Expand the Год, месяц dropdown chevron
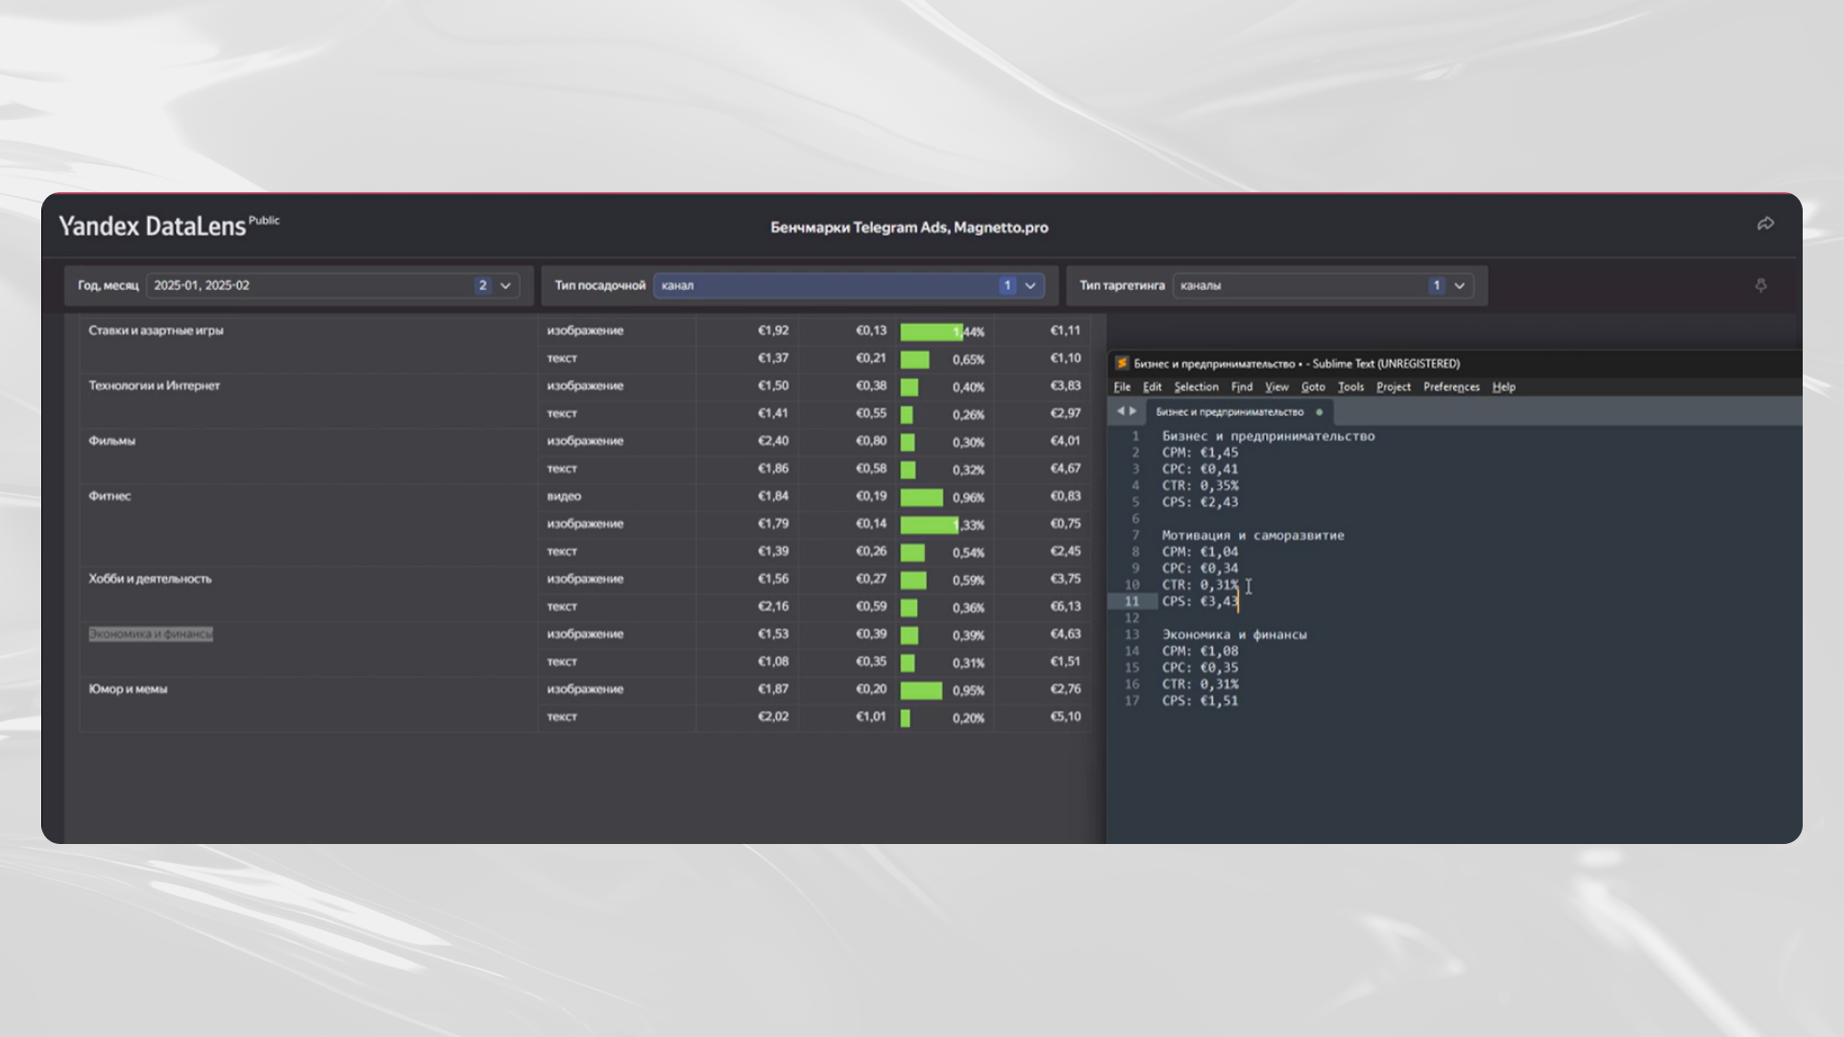The height and width of the screenshot is (1037, 1844). (x=505, y=285)
